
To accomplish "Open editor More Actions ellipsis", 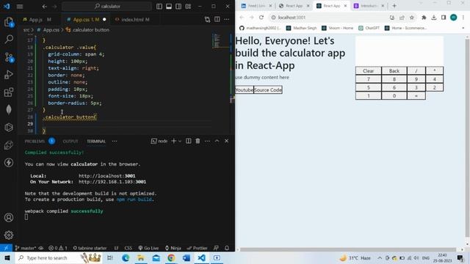I will click(x=227, y=20).
